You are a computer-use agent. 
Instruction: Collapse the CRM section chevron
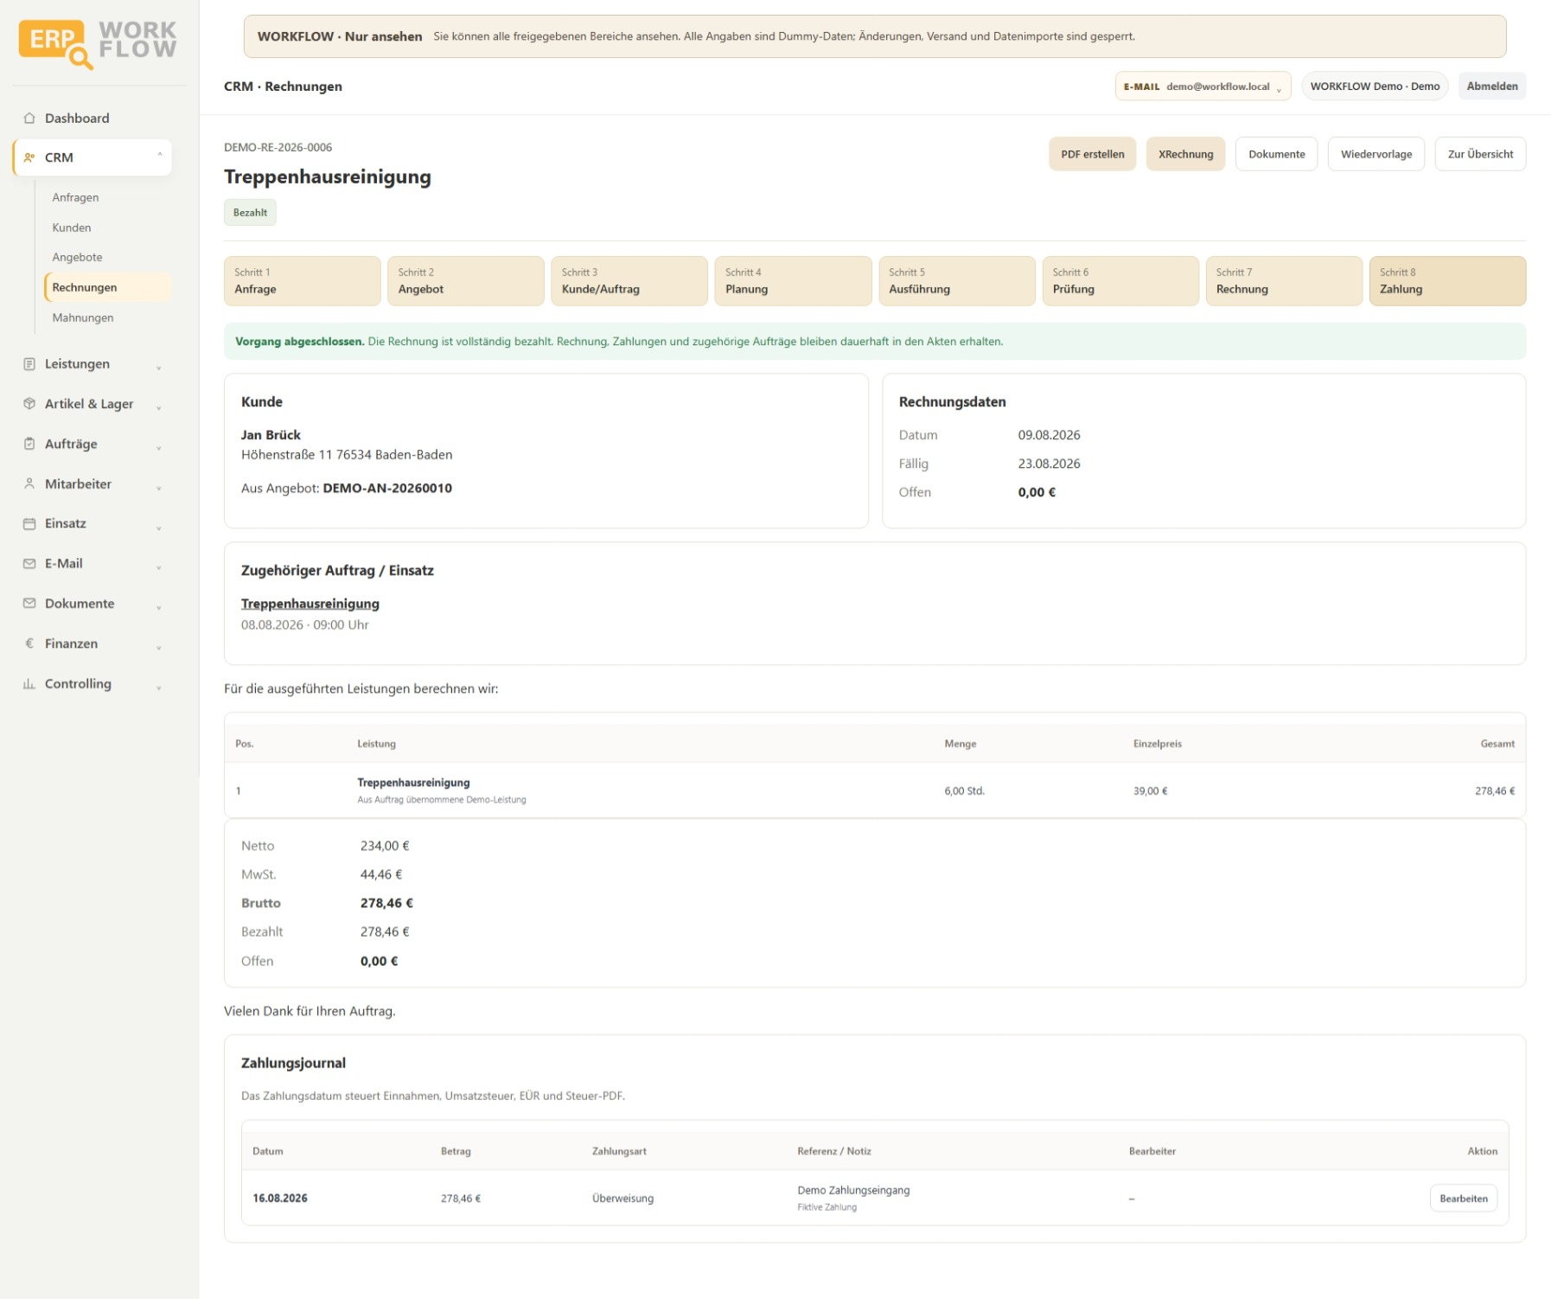tap(159, 157)
